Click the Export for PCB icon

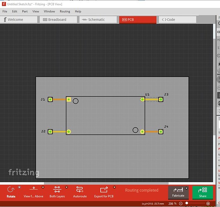click(104, 190)
